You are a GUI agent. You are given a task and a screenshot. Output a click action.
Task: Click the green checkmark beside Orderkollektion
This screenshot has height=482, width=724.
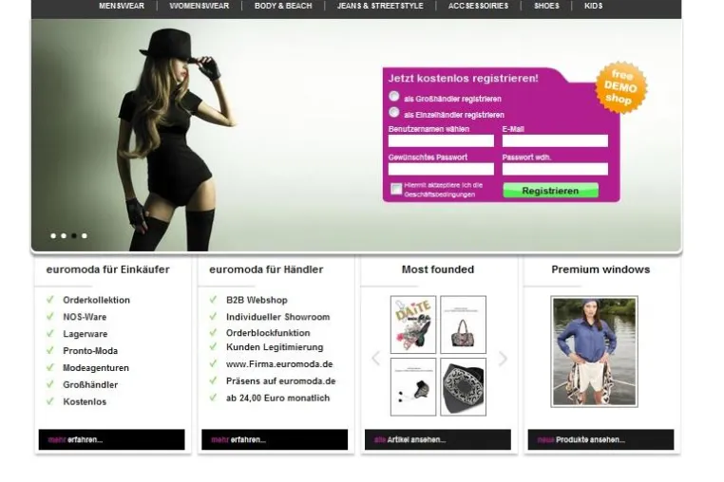tap(49, 299)
